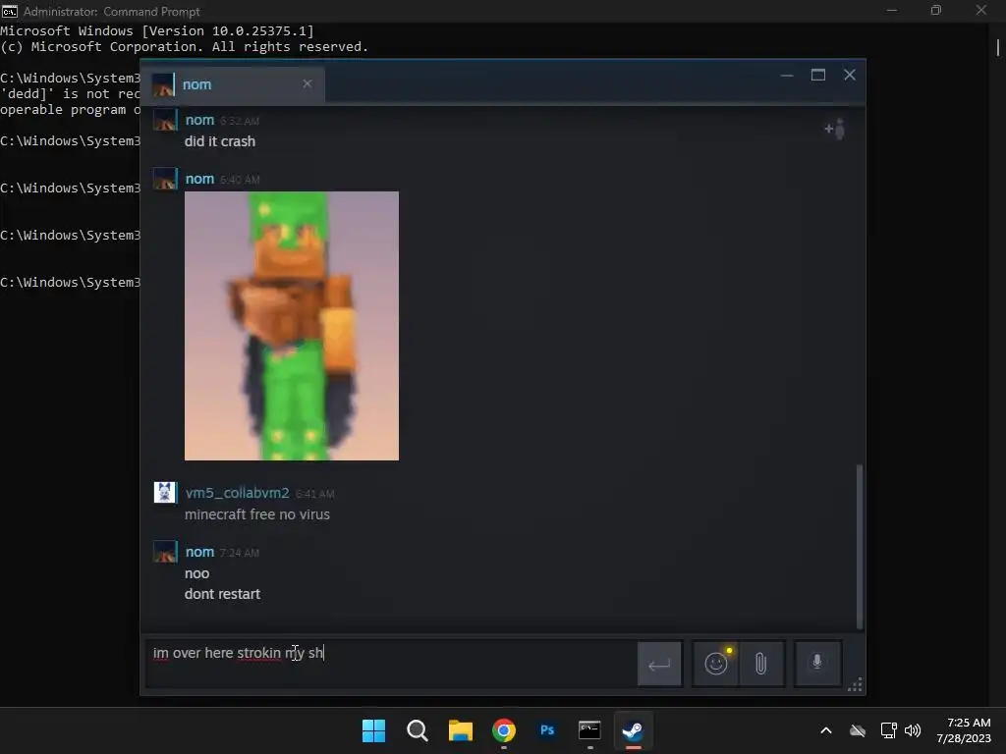
Task: Click the Steam taskbar icon
Action: click(634, 730)
